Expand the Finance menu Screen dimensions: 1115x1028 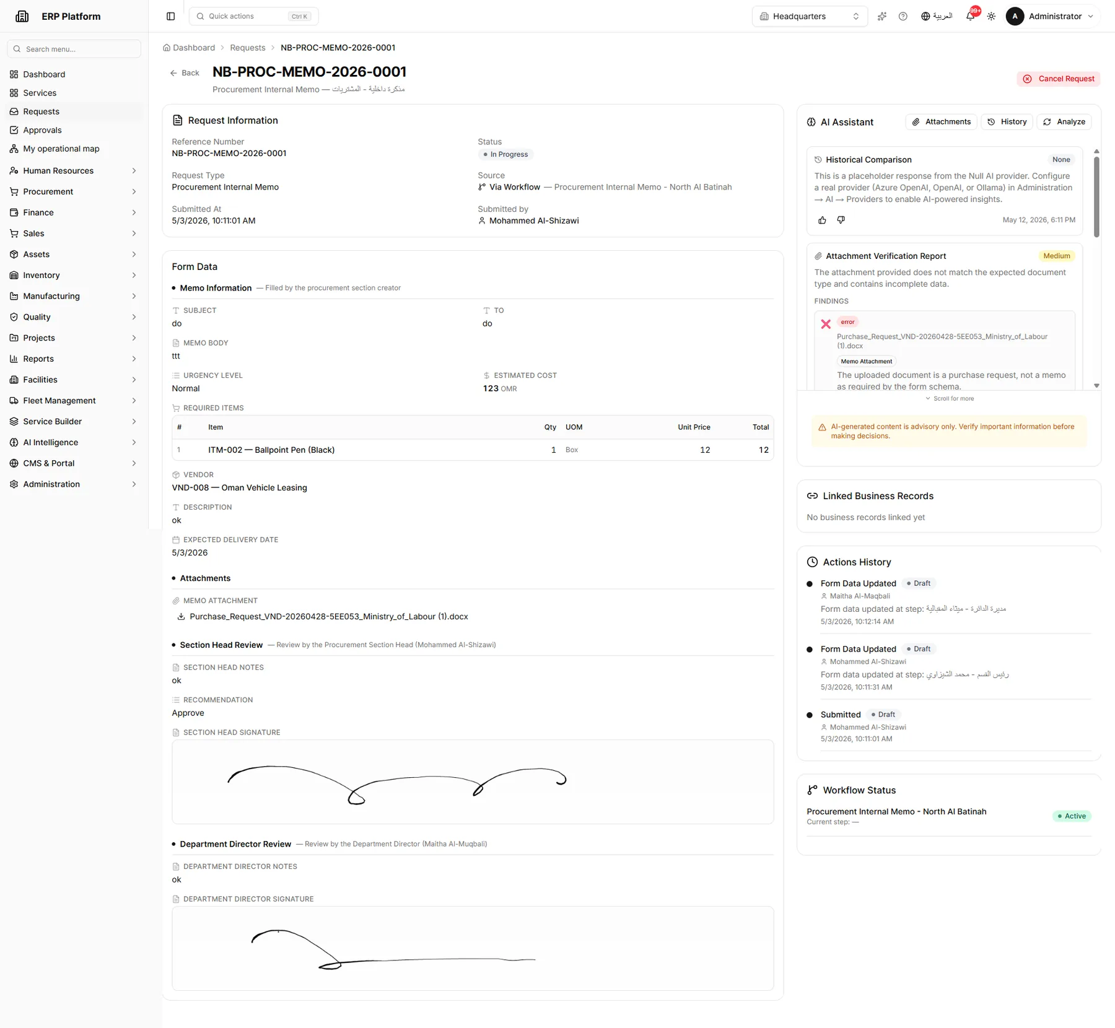coord(74,212)
